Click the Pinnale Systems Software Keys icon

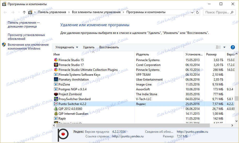56,75
